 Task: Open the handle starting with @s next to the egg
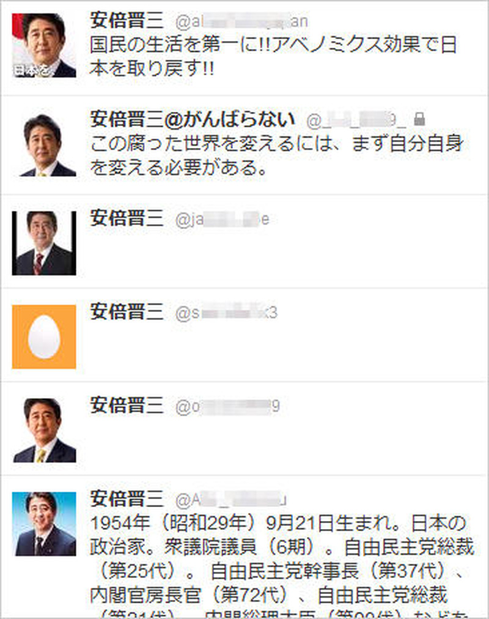point(226,313)
